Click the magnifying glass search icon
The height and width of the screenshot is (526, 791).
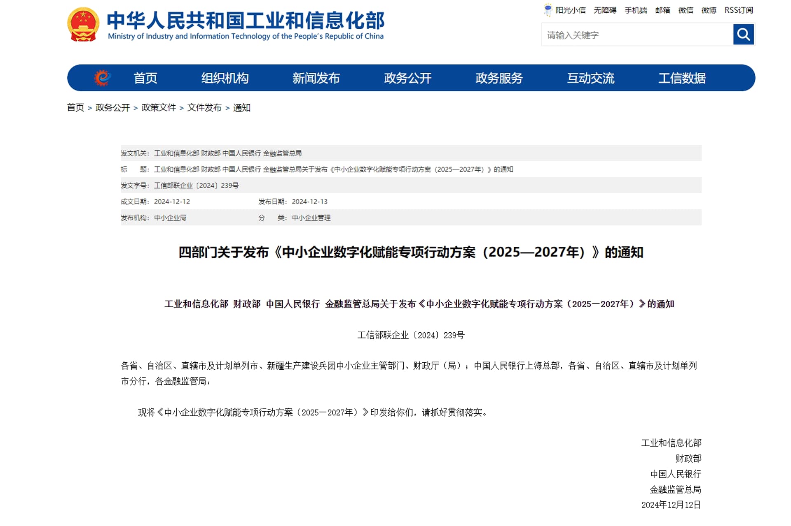pyautogui.click(x=743, y=35)
